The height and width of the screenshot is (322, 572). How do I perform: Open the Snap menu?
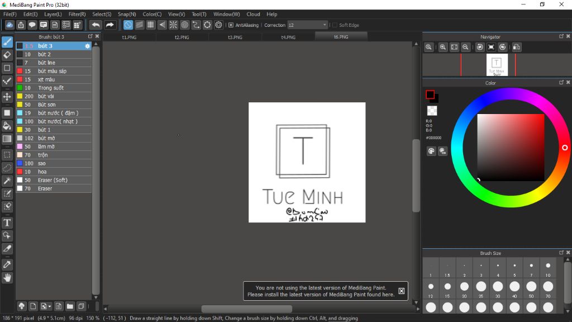coord(127,14)
